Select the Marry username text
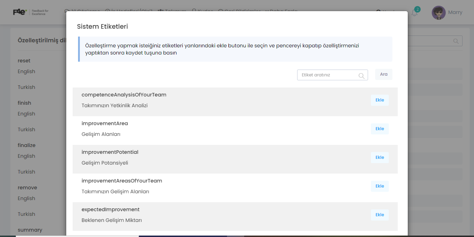Viewport: 474px width, 237px height. (455, 13)
